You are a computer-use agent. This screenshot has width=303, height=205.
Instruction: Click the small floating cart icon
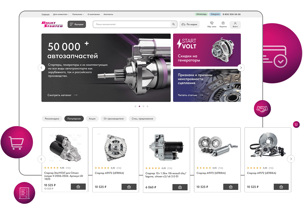[296, 124]
